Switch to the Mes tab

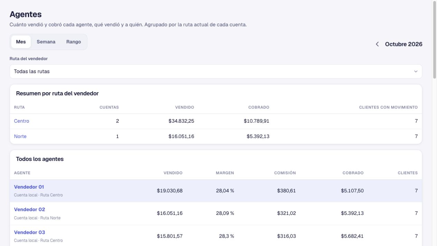(x=21, y=42)
